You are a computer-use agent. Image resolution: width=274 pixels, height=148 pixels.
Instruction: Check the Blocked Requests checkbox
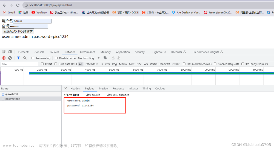[x=215, y=64]
